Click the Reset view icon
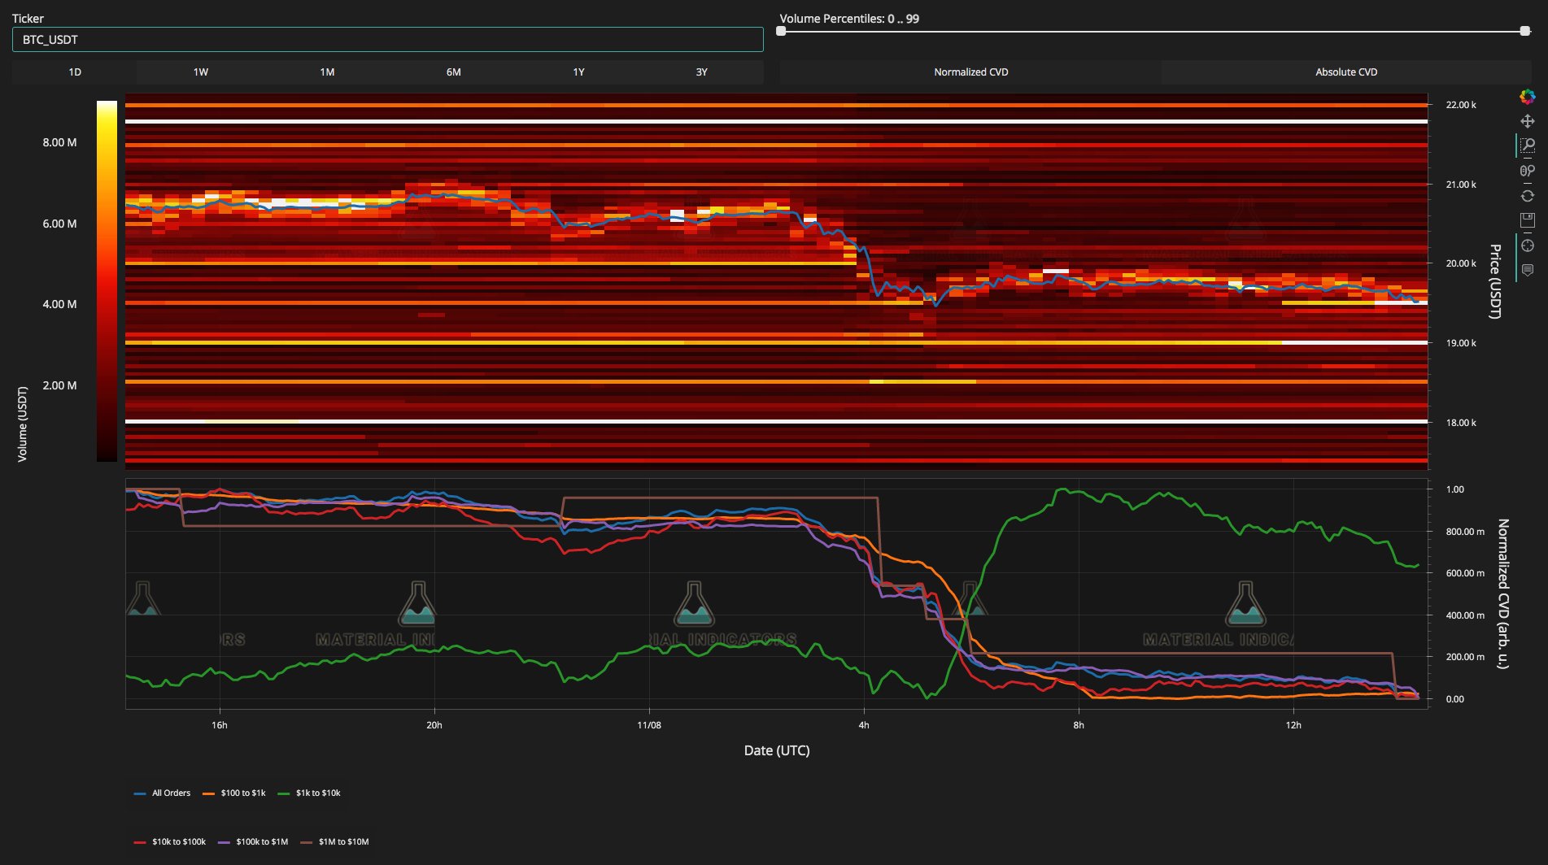This screenshot has height=865, width=1548. [x=1527, y=196]
